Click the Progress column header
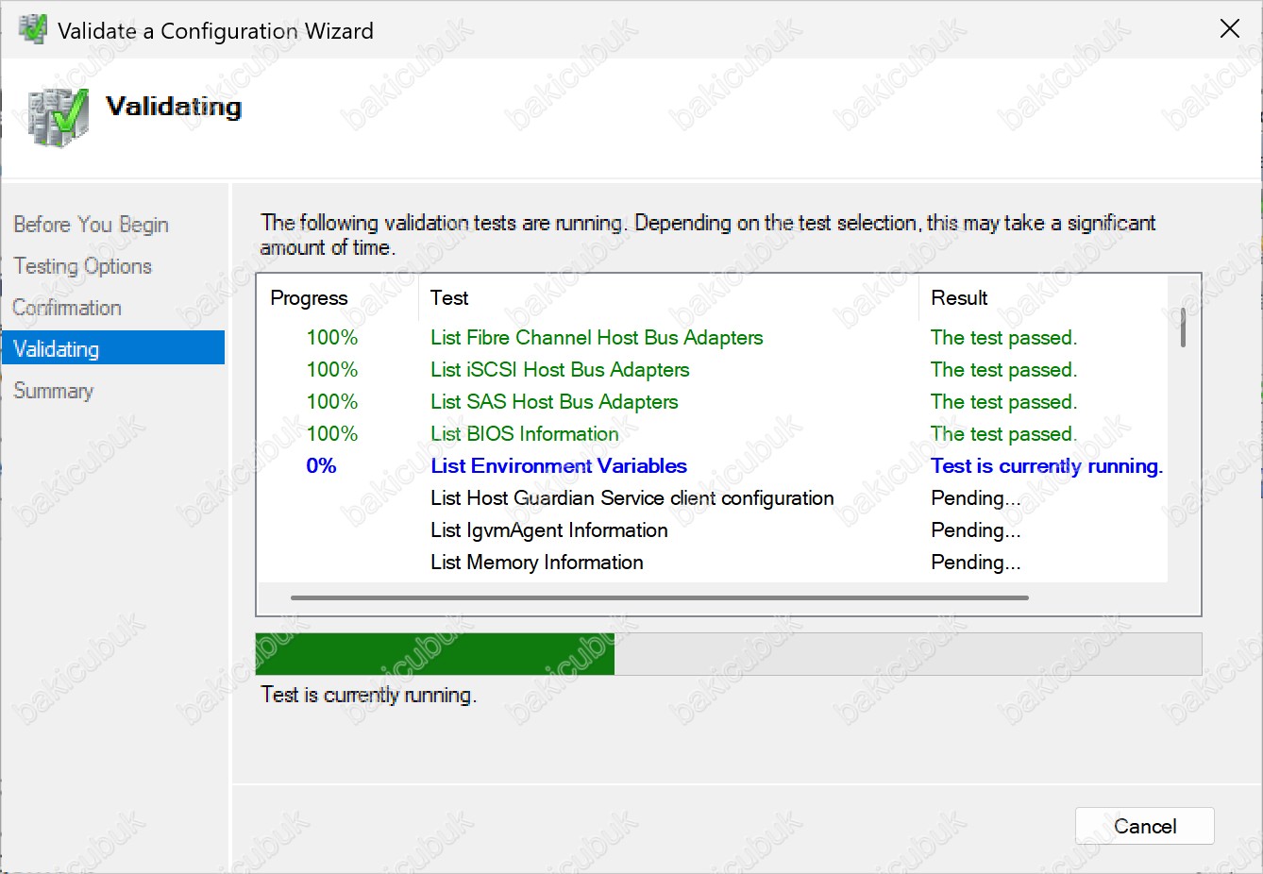The width and height of the screenshot is (1263, 874). pyautogui.click(x=309, y=298)
